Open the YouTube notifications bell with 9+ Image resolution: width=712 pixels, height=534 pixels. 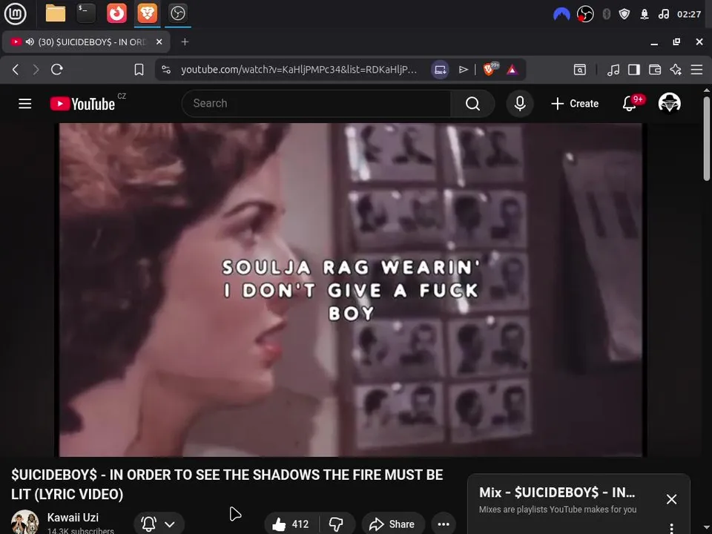click(630, 104)
